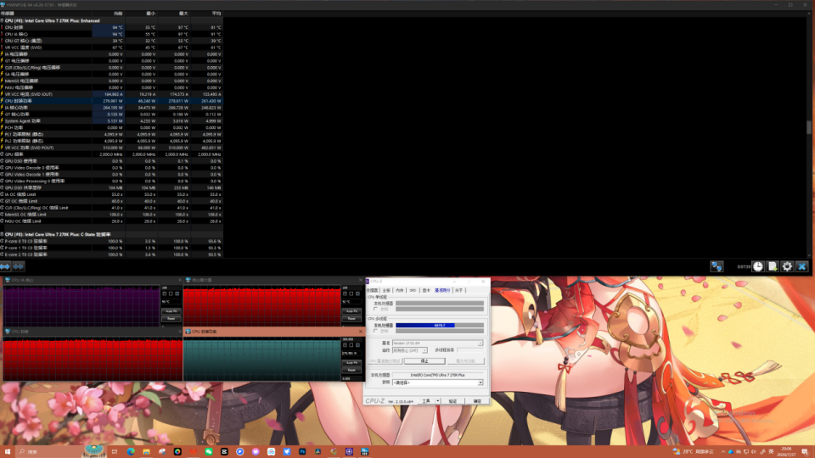The height and width of the screenshot is (458, 815).
Task: Collapse CPU C-State residency group header
Action: tap(112, 234)
